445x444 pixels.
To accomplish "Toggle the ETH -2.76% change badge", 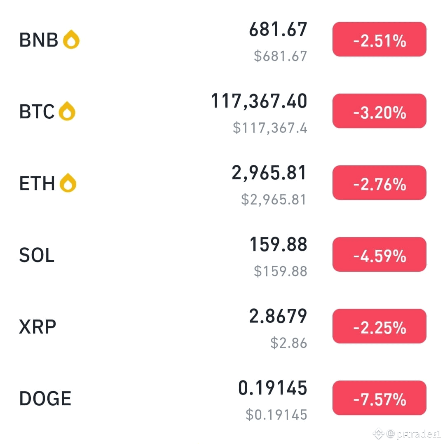I will pos(379,183).
